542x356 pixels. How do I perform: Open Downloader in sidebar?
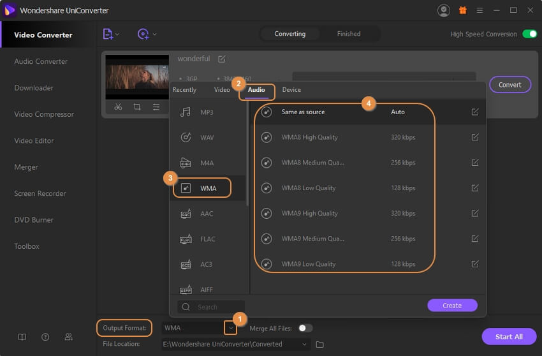point(34,88)
